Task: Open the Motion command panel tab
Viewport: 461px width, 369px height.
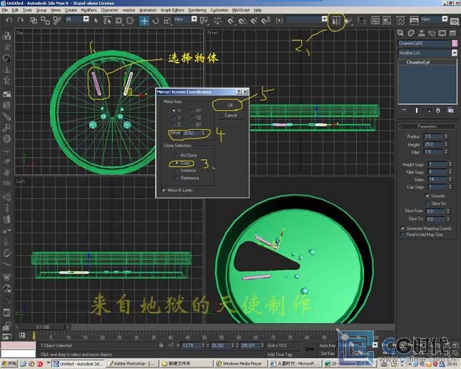Action: pyautogui.click(x=432, y=33)
